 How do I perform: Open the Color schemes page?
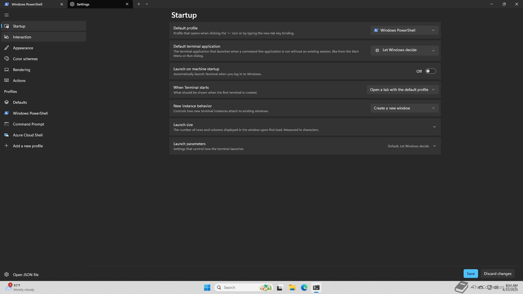[25, 59]
